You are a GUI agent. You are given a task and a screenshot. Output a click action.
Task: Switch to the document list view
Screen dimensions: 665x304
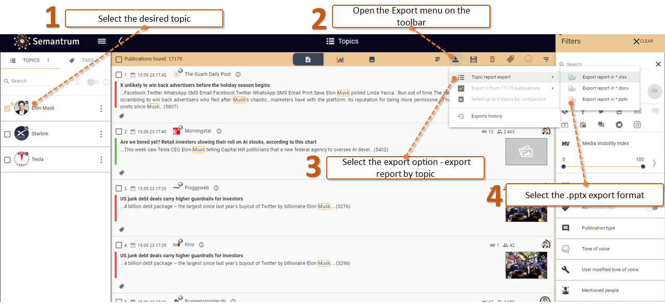click(x=308, y=60)
